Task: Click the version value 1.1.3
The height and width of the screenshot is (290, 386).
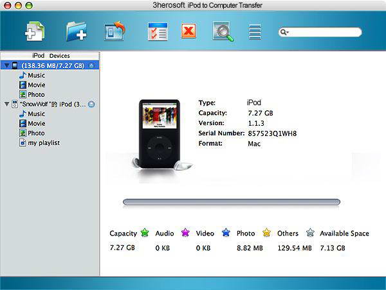Action: click(x=256, y=123)
